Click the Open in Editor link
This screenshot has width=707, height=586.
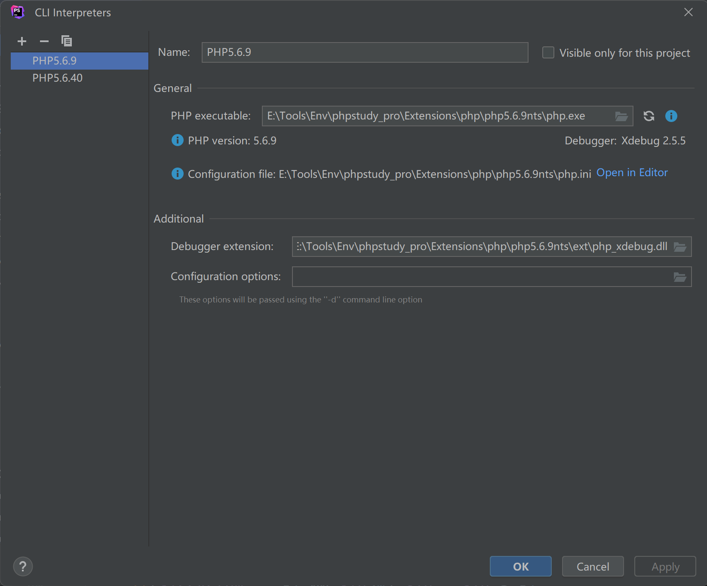632,173
